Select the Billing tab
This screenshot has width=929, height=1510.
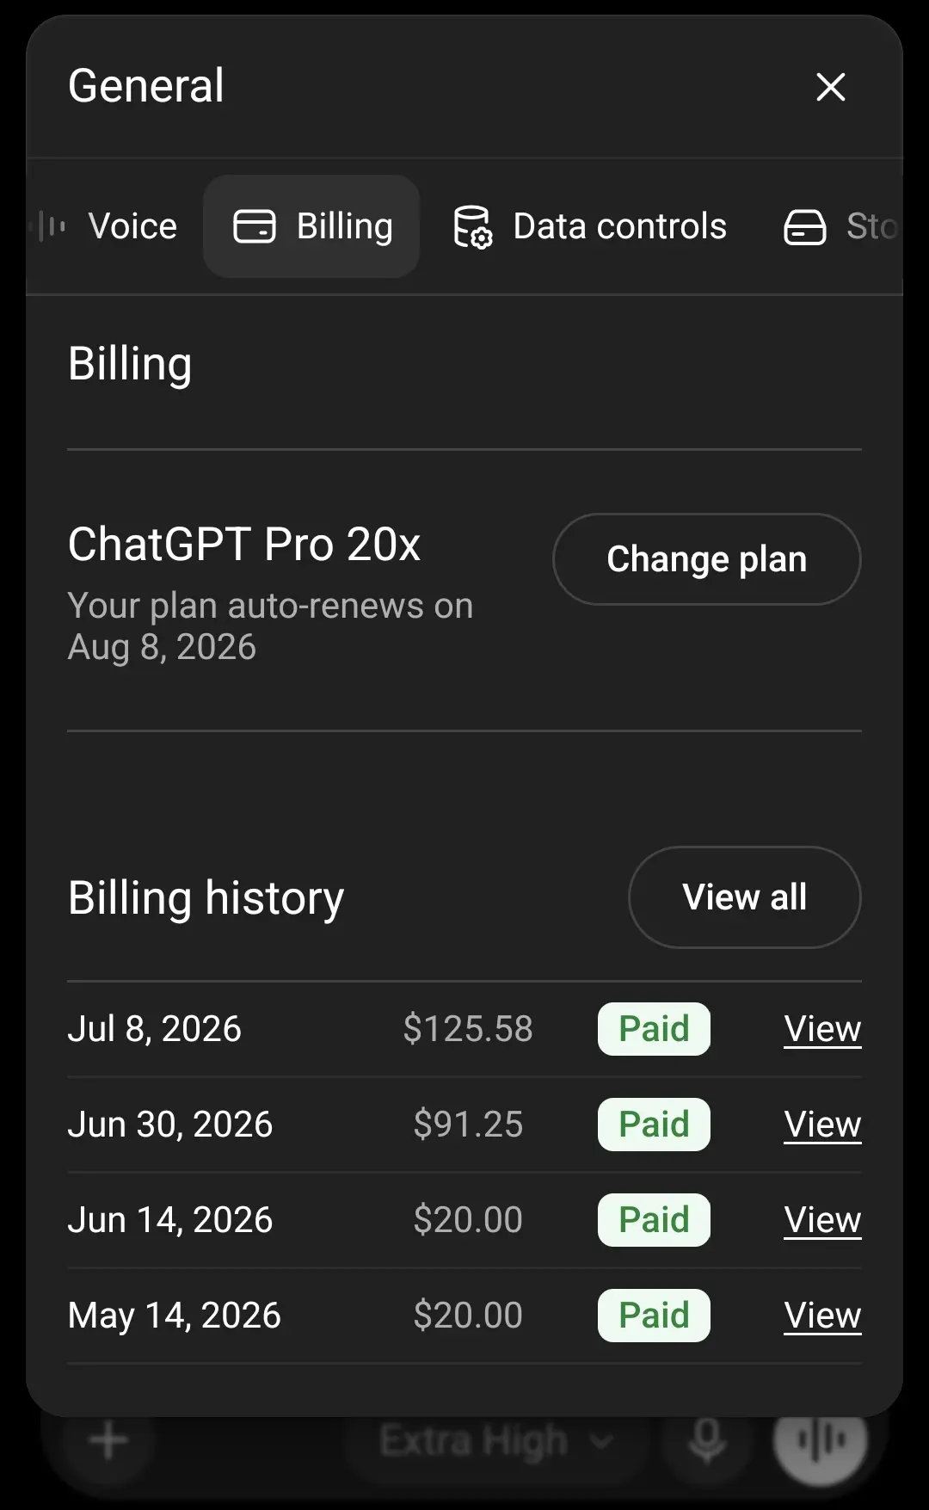(311, 226)
